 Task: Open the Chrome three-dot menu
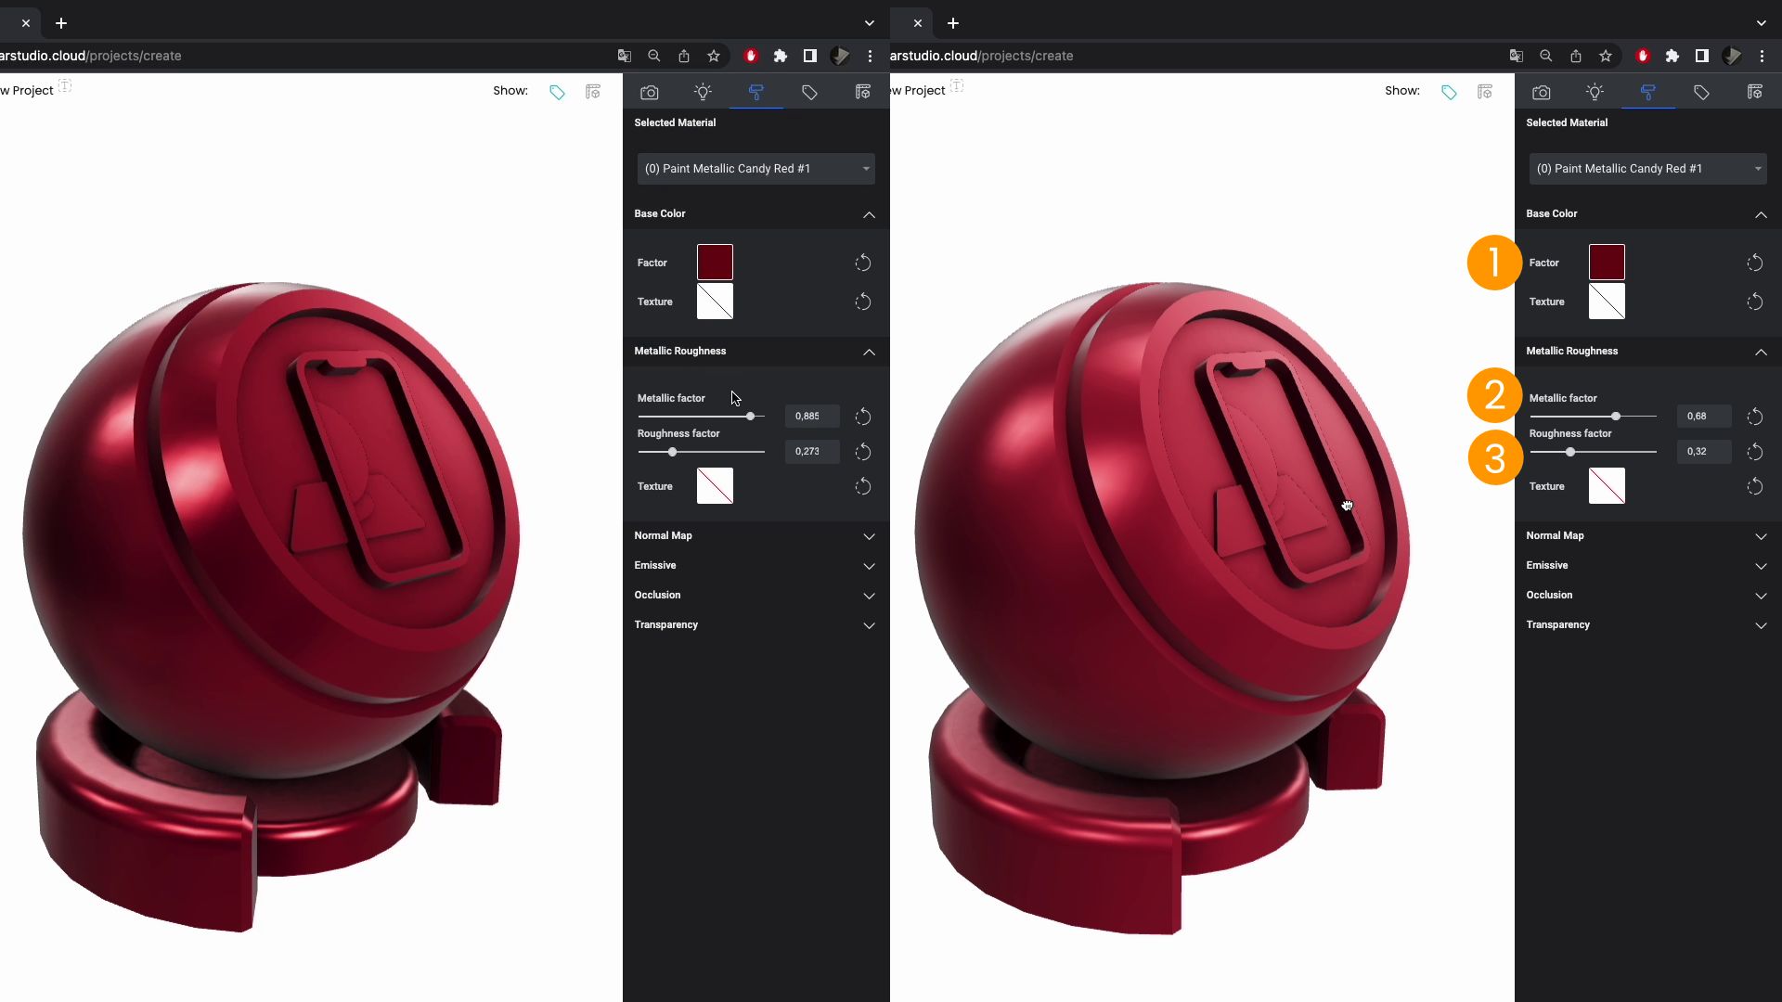coord(871,56)
